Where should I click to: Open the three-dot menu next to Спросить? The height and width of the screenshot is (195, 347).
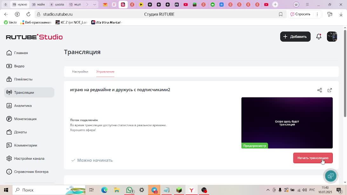317,14
